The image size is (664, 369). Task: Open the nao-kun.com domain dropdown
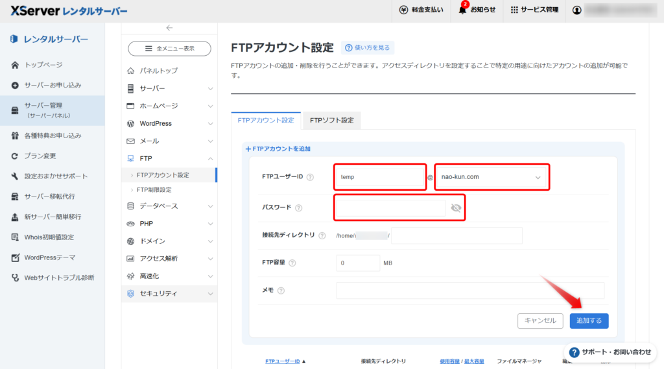pyautogui.click(x=492, y=176)
